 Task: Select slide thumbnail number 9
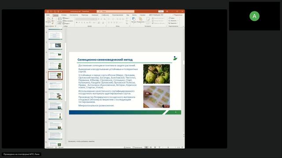(56, 86)
